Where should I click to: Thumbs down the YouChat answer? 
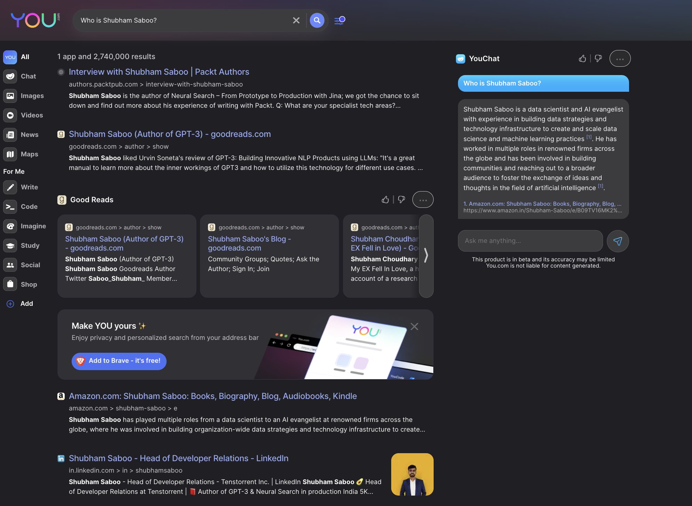click(x=598, y=58)
